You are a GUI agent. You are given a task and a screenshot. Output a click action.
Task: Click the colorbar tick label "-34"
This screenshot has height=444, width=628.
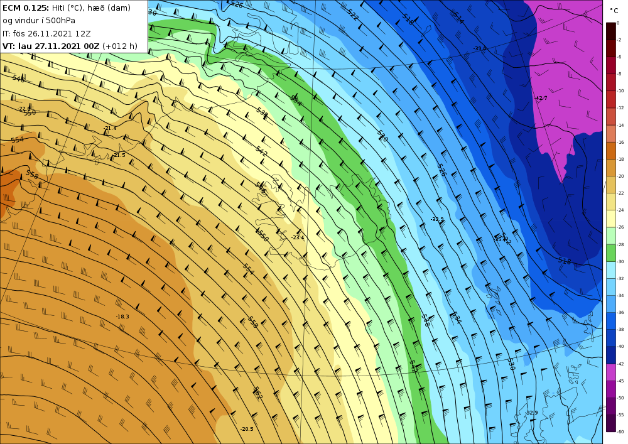point(621,295)
